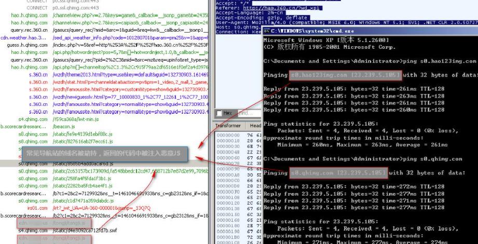This screenshot has height=244, width=478.
Task: Switch to the Transformer inspector tab
Action: (x=228, y=126)
